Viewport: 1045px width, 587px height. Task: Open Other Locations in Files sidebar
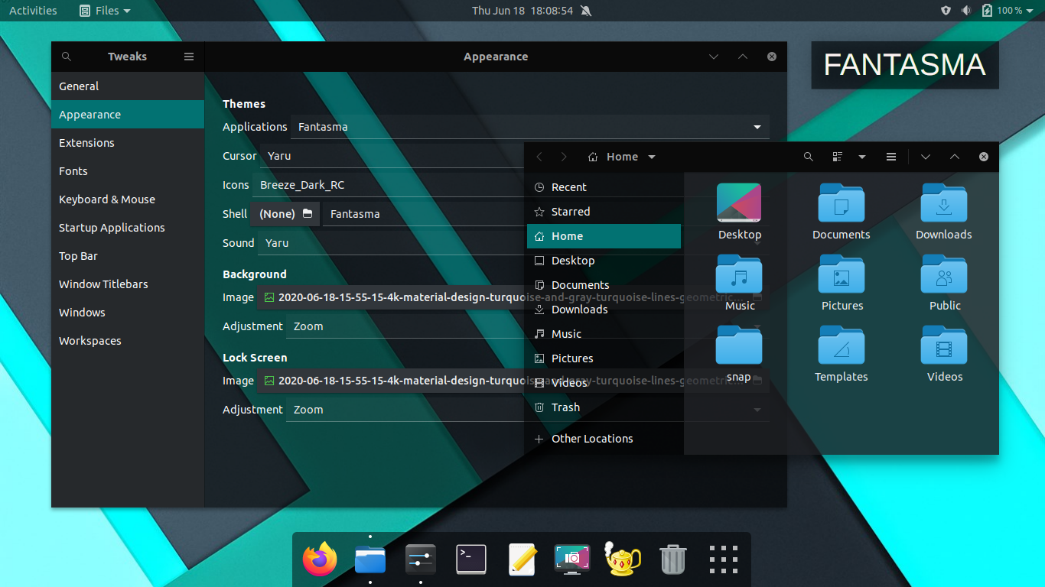pyautogui.click(x=604, y=439)
